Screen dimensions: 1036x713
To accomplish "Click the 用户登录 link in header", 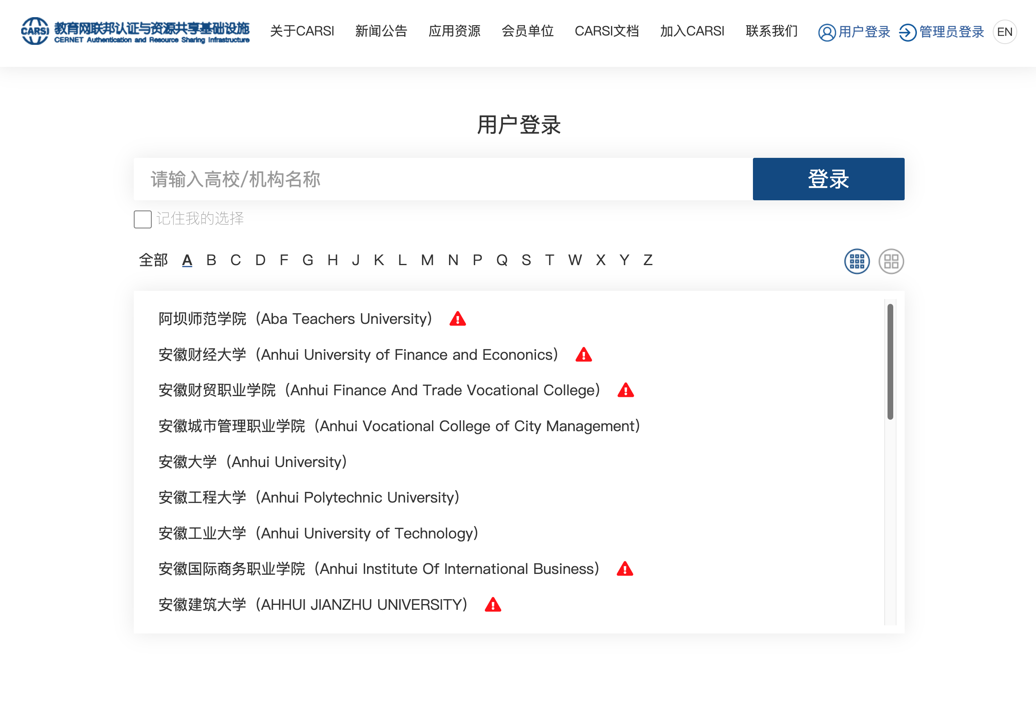I will 864,32.
